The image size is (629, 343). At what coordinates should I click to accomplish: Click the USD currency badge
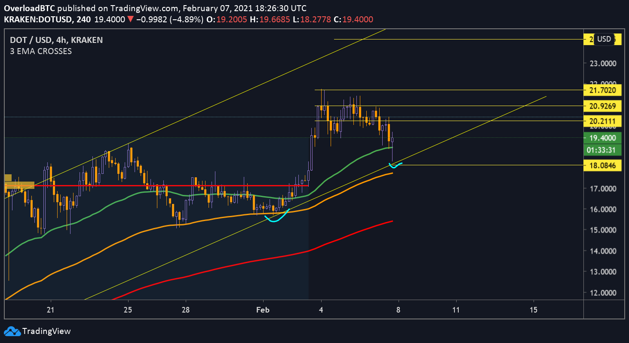point(604,39)
